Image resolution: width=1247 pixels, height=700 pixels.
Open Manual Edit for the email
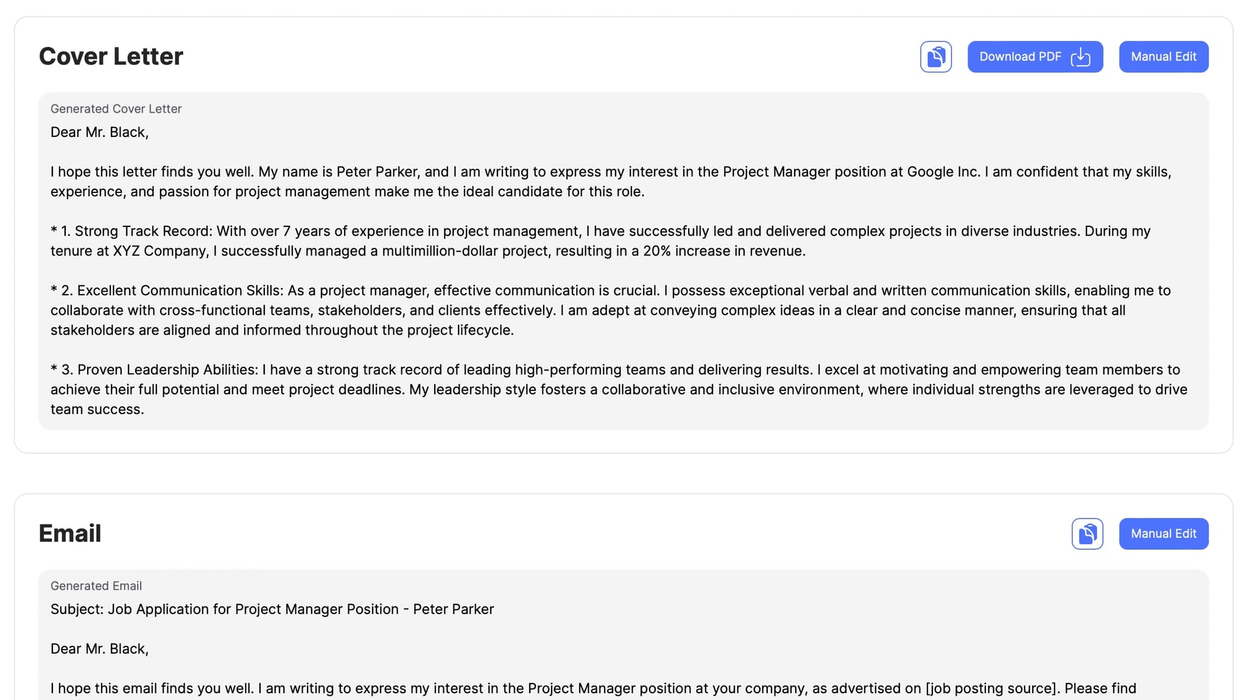pyautogui.click(x=1163, y=534)
